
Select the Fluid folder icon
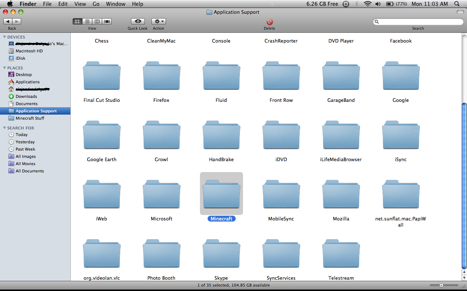tap(221, 75)
